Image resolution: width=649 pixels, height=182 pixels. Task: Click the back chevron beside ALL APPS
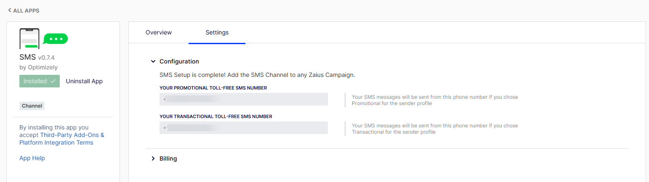pyautogui.click(x=10, y=11)
